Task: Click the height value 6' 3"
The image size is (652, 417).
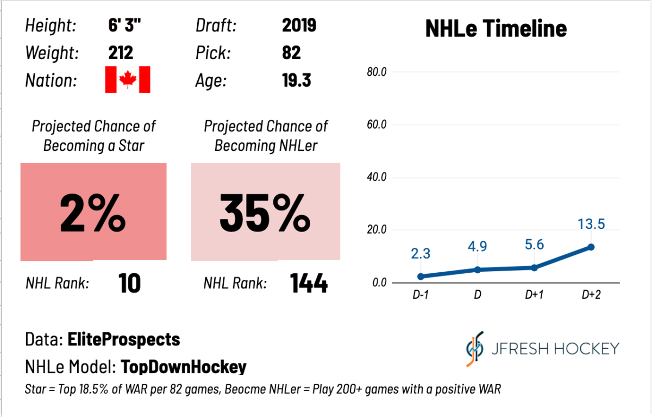Action: click(129, 25)
